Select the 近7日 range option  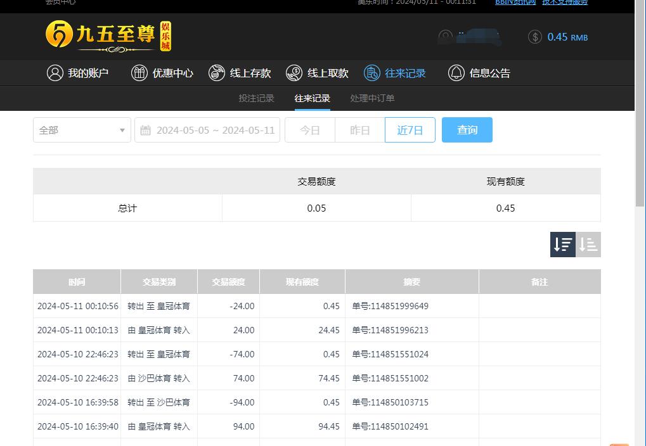pos(410,130)
